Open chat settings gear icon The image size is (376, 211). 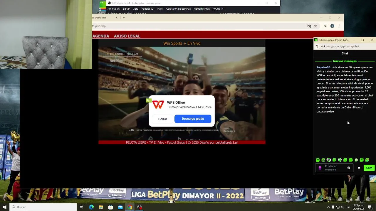[x=359, y=168]
